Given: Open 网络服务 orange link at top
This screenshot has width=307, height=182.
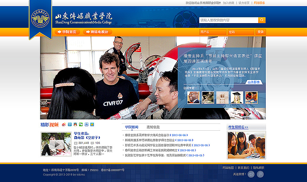Looking at the screenshot, I should pyautogui.click(x=260, y=3).
